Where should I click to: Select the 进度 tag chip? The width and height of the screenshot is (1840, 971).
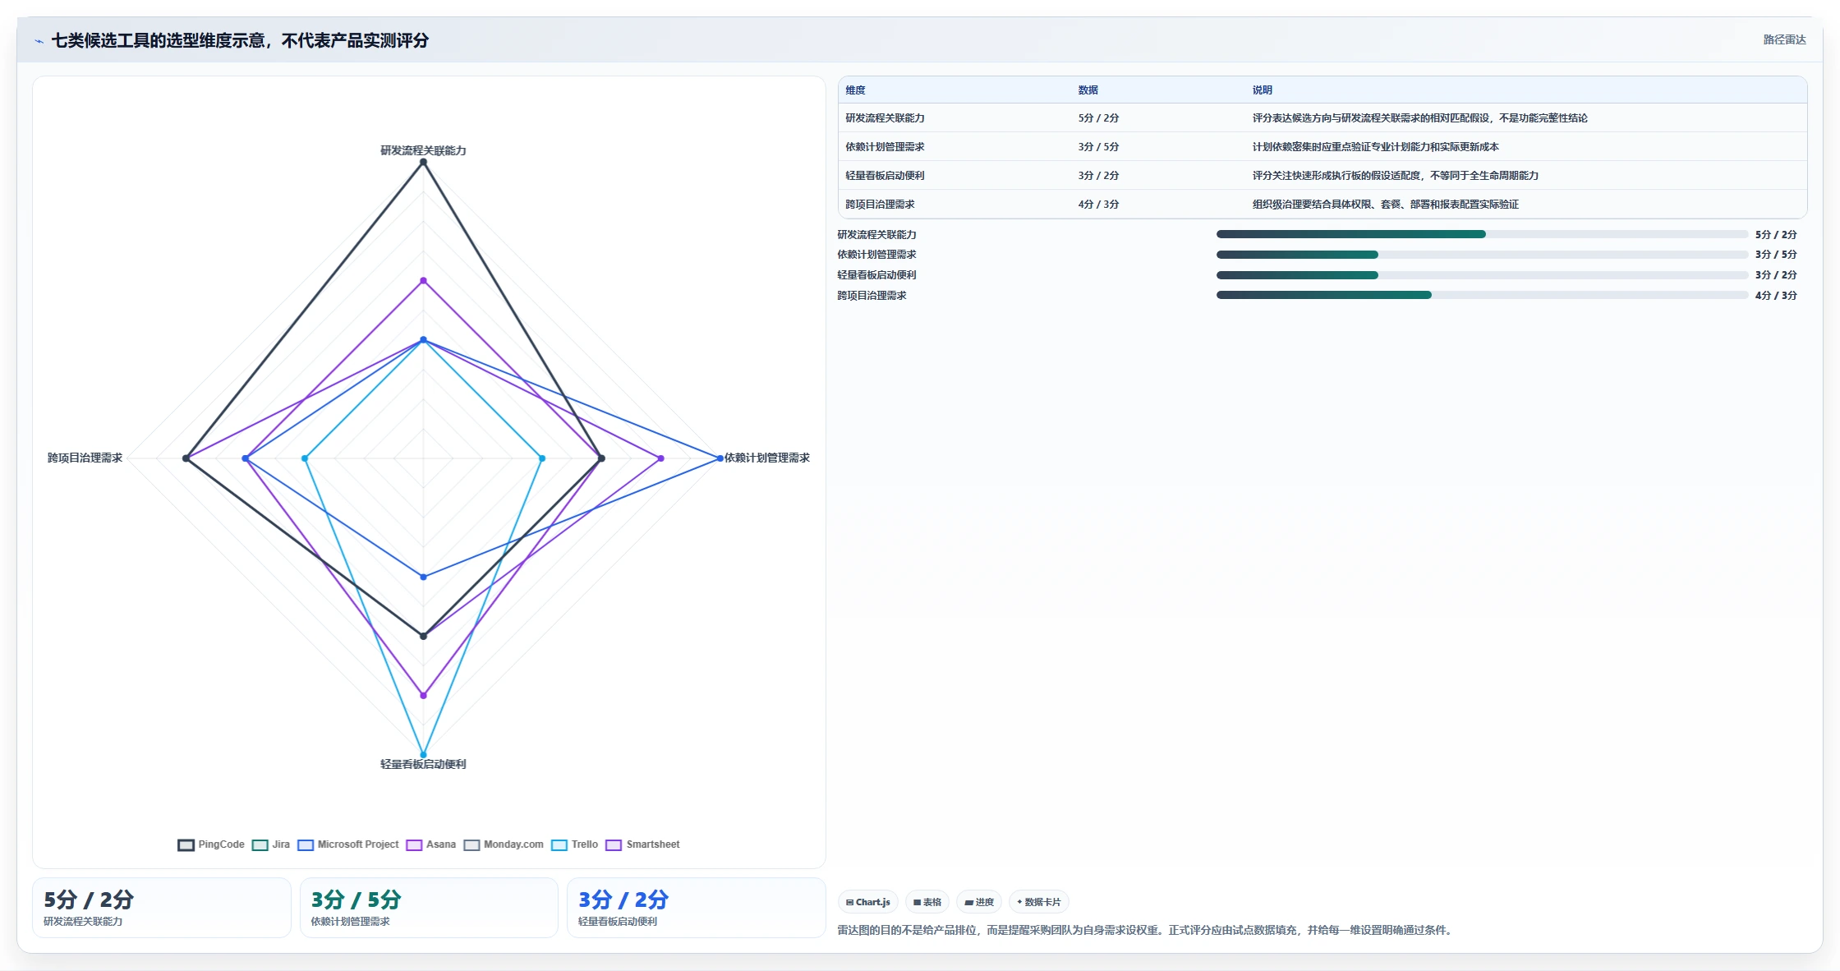979,902
